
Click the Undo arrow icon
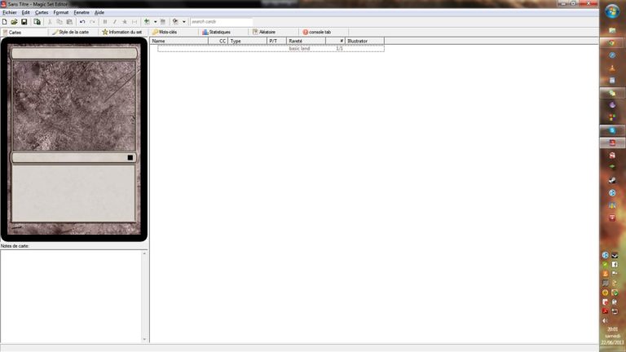(82, 22)
